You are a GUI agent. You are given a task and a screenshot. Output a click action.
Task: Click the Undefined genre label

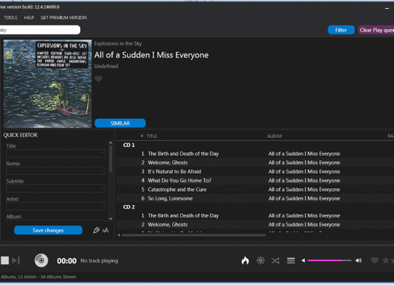106,66
